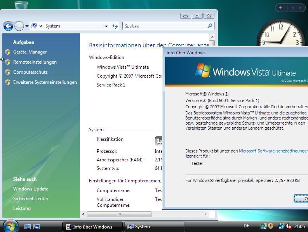Click the plus button to add gadgets

coord(281,8)
